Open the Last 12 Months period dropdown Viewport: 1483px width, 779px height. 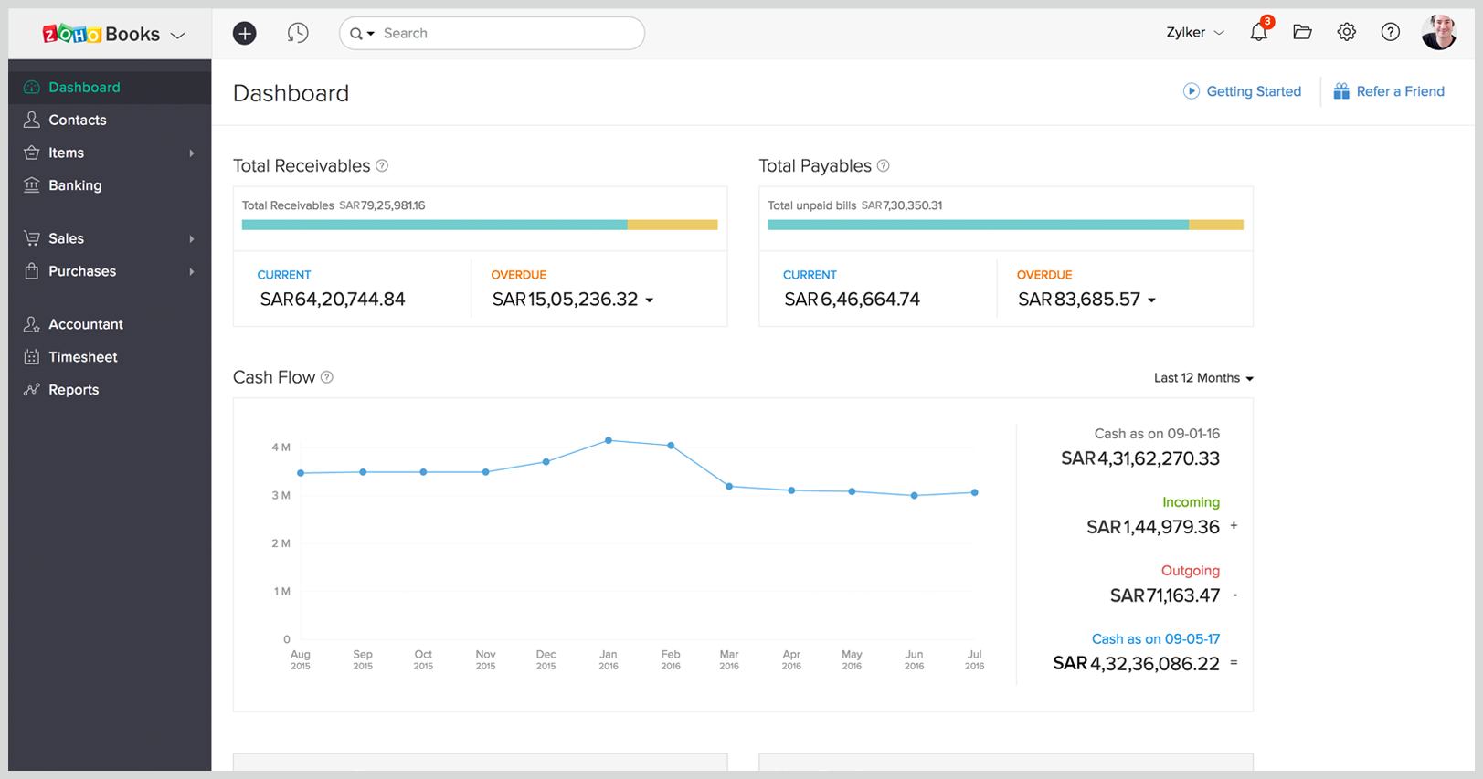1202,378
